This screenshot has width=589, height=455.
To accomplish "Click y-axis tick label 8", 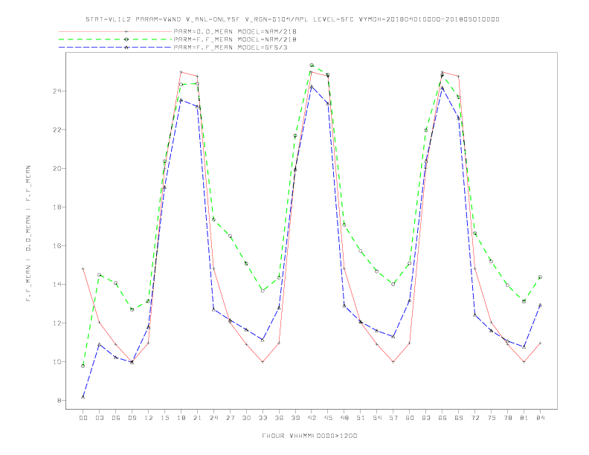I will tap(59, 401).
